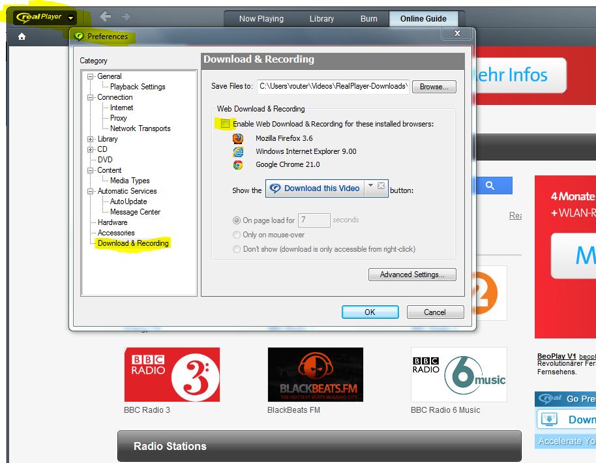Screen dimensions: 596x463
Task: Click the Internet Explorer browser icon
Action: (x=238, y=152)
